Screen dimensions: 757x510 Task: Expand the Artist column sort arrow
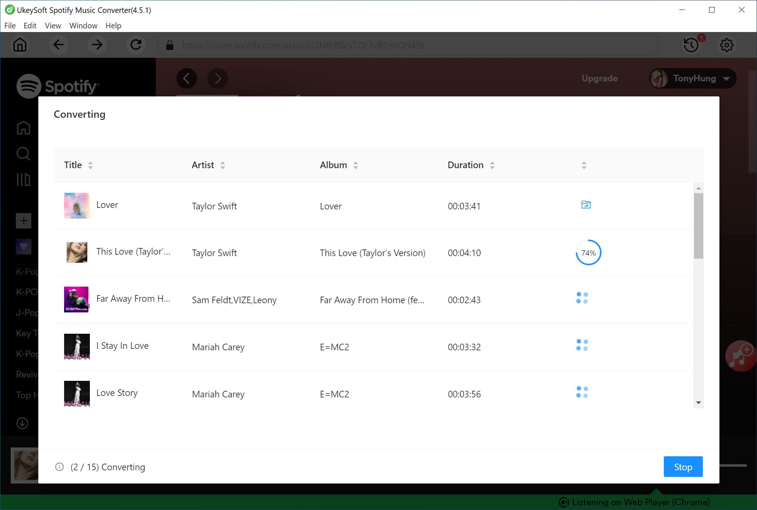(x=223, y=165)
